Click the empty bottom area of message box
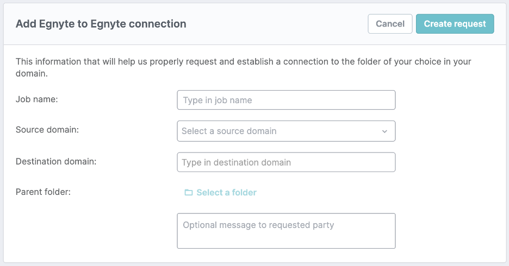This screenshot has width=509, height=266. click(286, 240)
